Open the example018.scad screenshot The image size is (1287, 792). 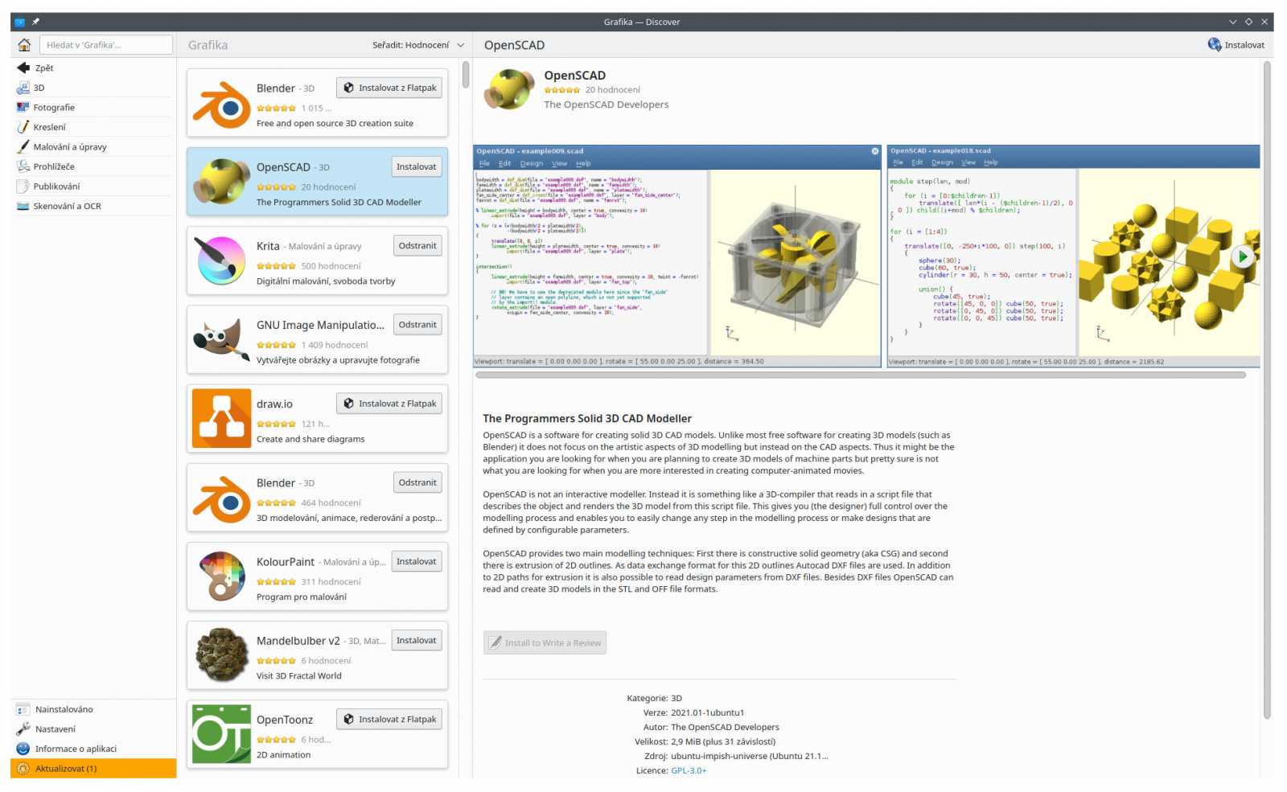tap(1073, 256)
